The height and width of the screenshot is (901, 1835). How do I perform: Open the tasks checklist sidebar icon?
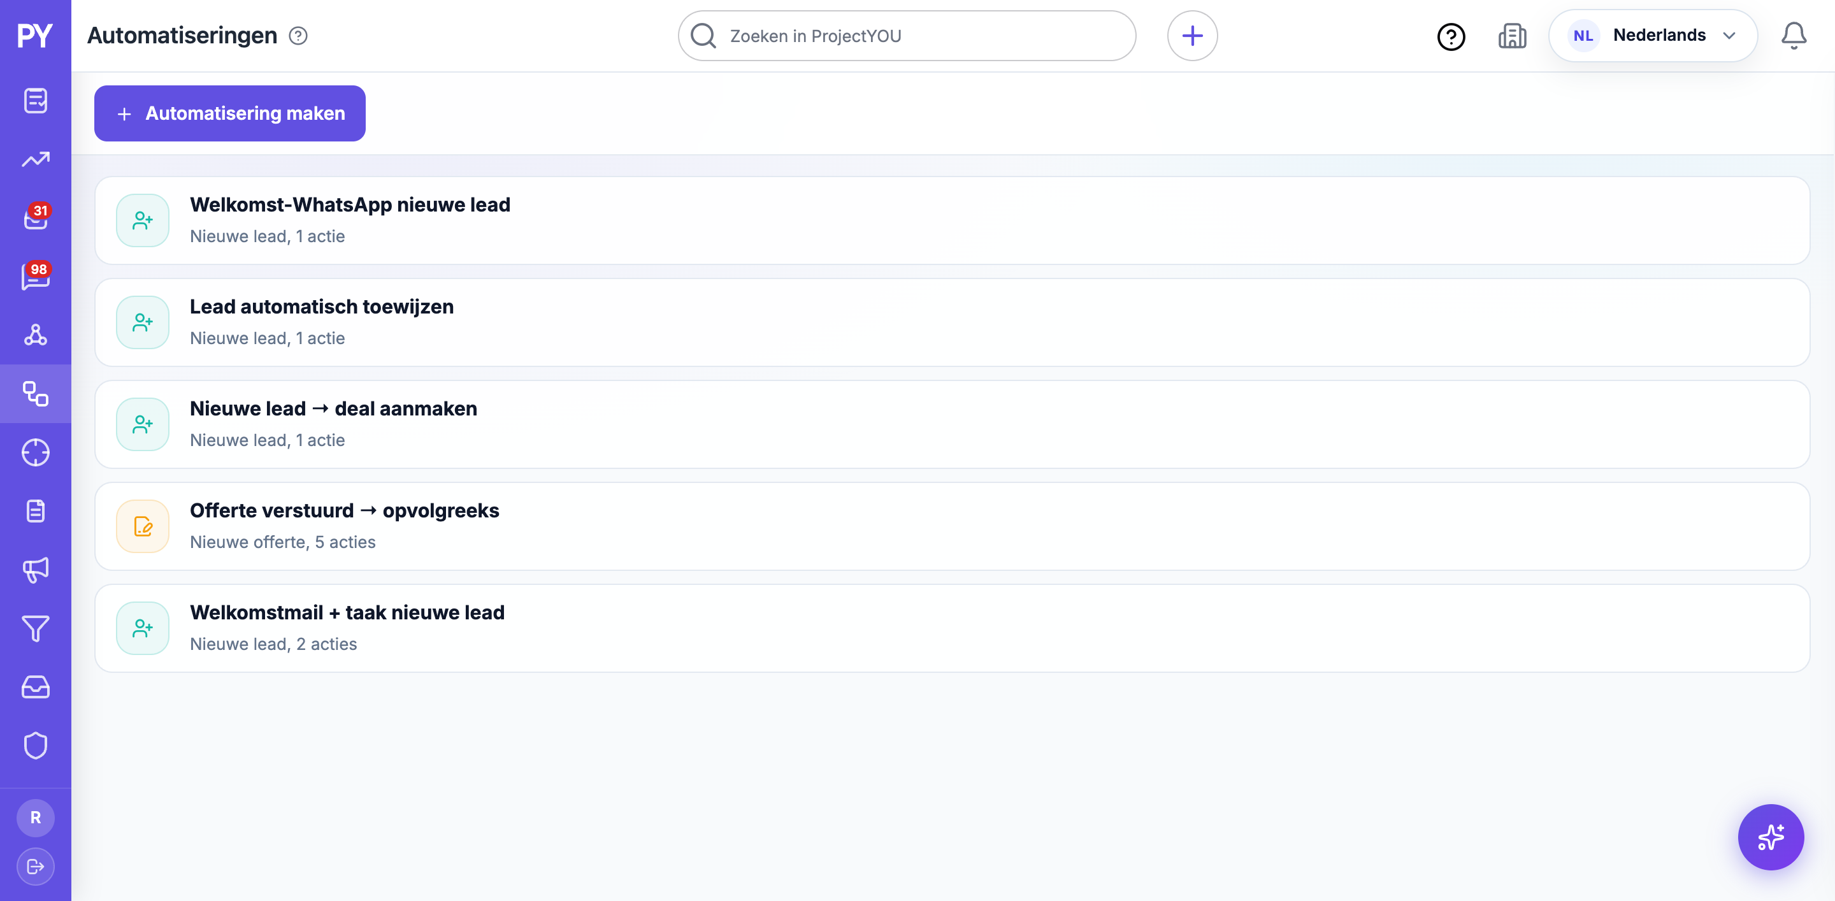36,101
